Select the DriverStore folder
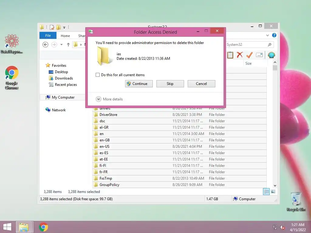The image size is (311, 233). pyautogui.click(x=179, y=114)
